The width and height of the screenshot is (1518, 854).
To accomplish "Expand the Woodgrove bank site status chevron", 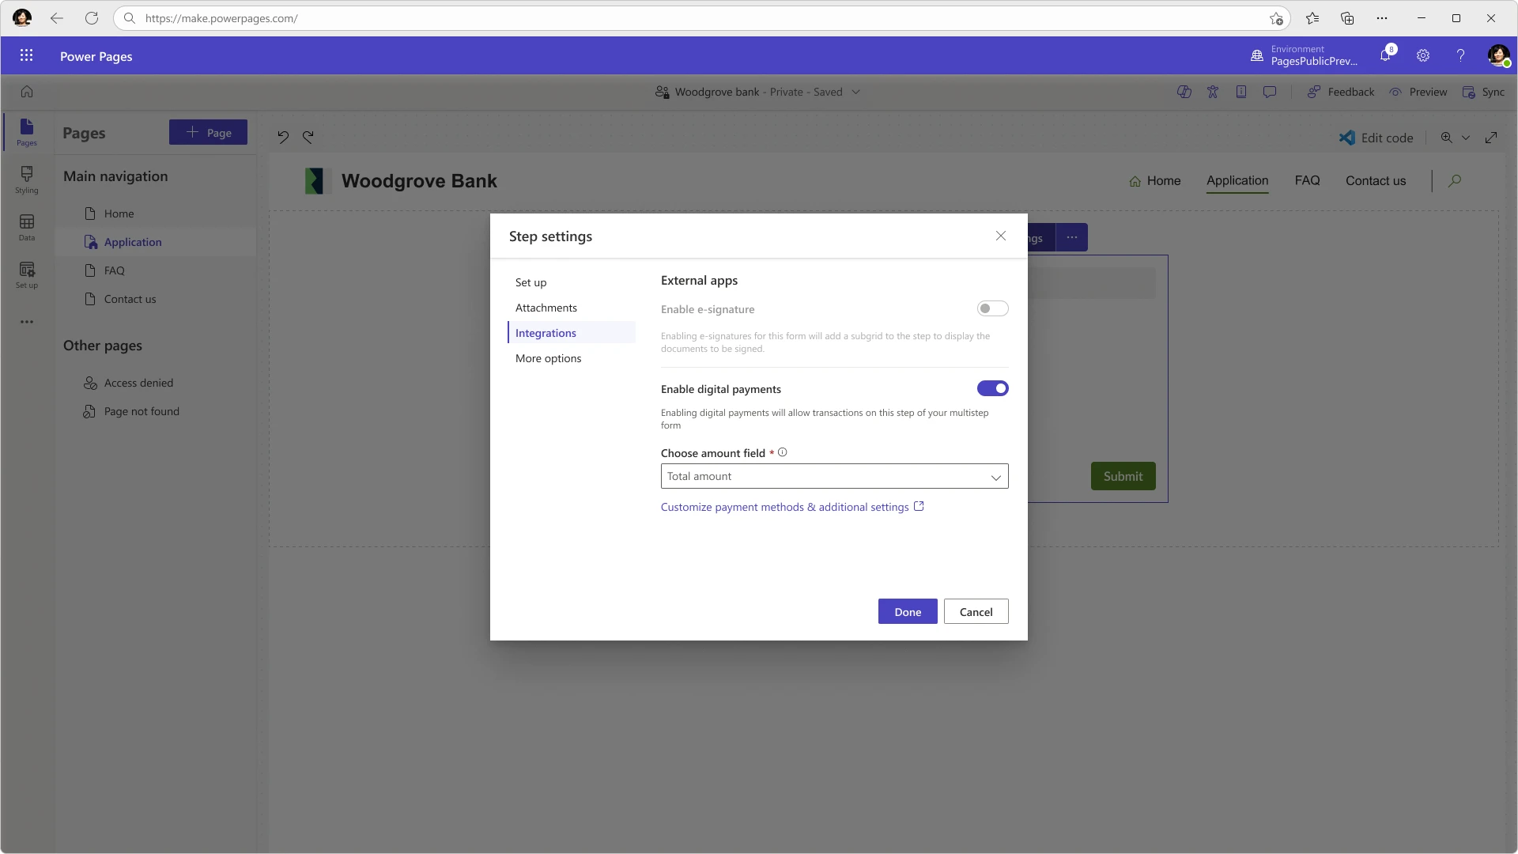I will [x=856, y=92].
